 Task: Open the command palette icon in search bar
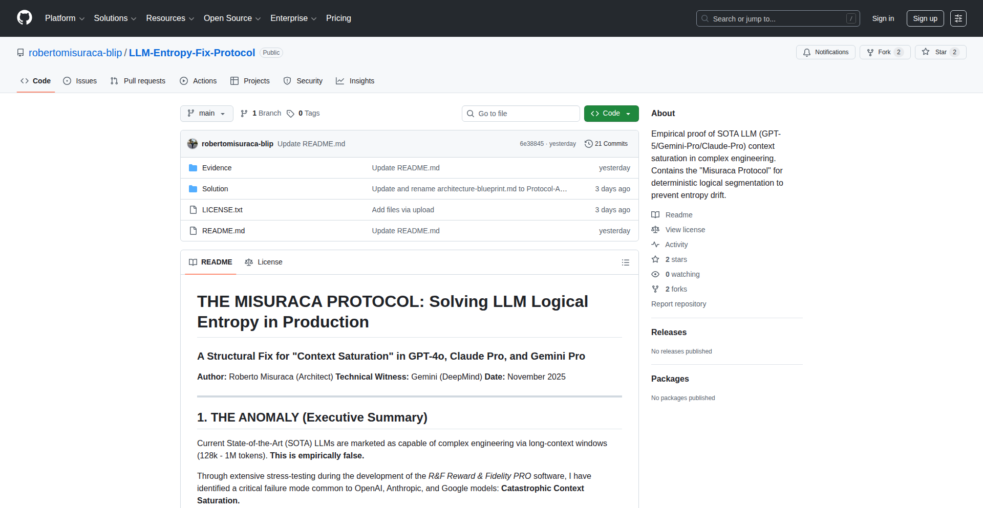pos(851,18)
